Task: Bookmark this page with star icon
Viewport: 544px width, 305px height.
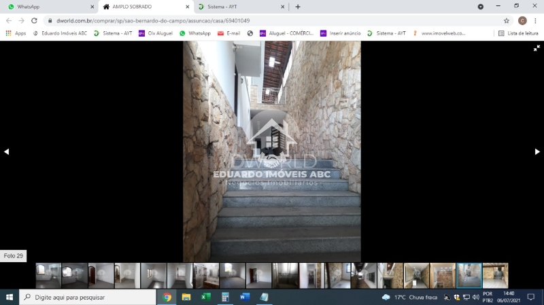Action: tap(506, 21)
